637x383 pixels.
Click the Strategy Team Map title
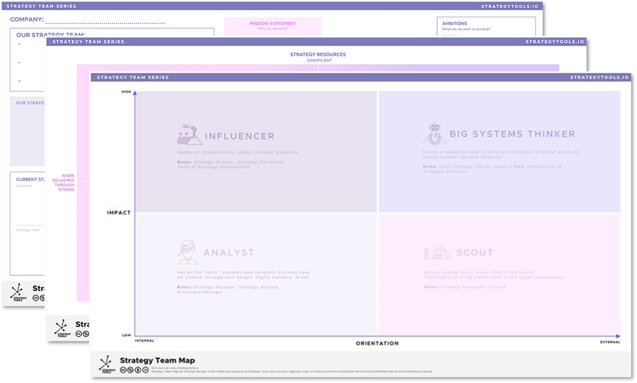coord(157,360)
